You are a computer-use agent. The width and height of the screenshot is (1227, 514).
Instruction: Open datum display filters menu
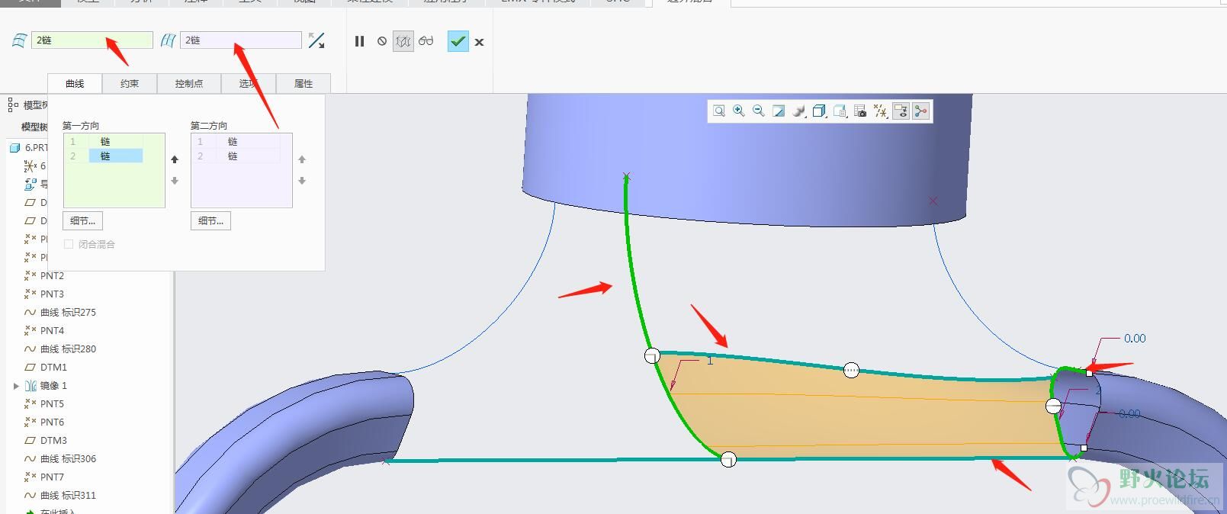[880, 111]
